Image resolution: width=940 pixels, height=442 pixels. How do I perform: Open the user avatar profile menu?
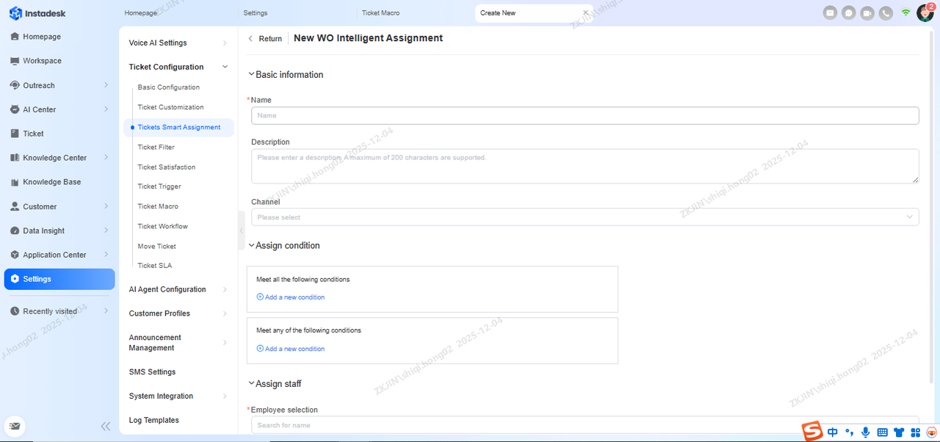pos(925,12)
